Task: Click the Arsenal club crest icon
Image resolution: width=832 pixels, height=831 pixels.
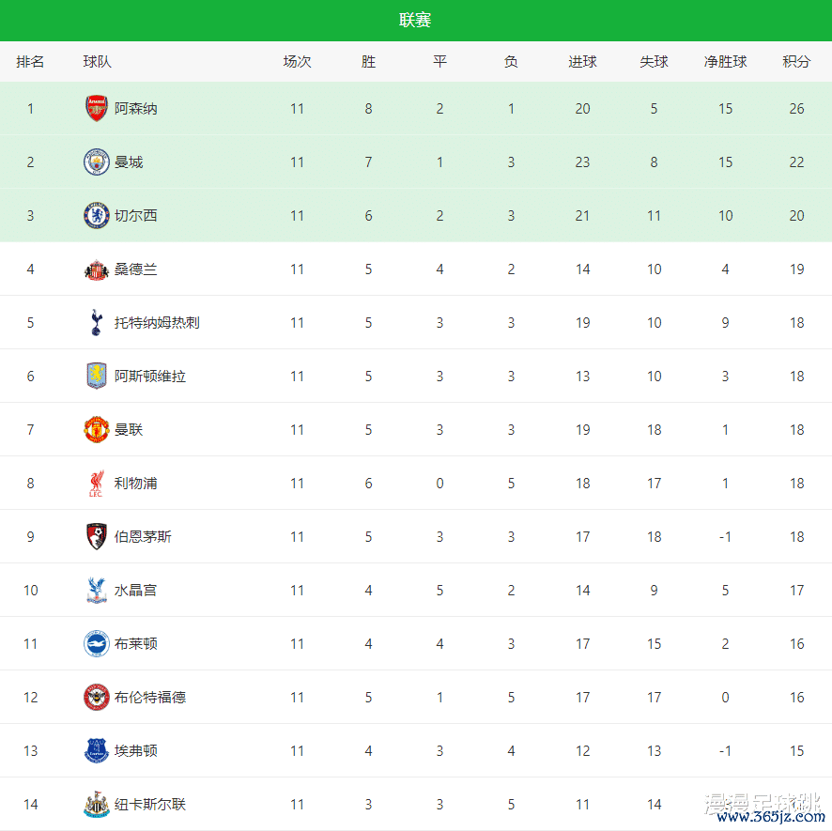Action: 97,109
